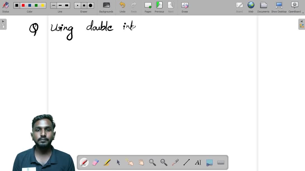Select the Text writing tool
Screen dimensions: 305x171
198,162
